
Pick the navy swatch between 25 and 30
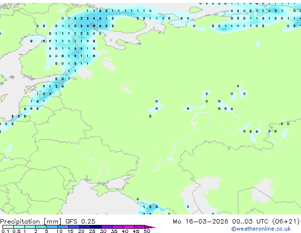pyautogui.click(x=96, y=227)
